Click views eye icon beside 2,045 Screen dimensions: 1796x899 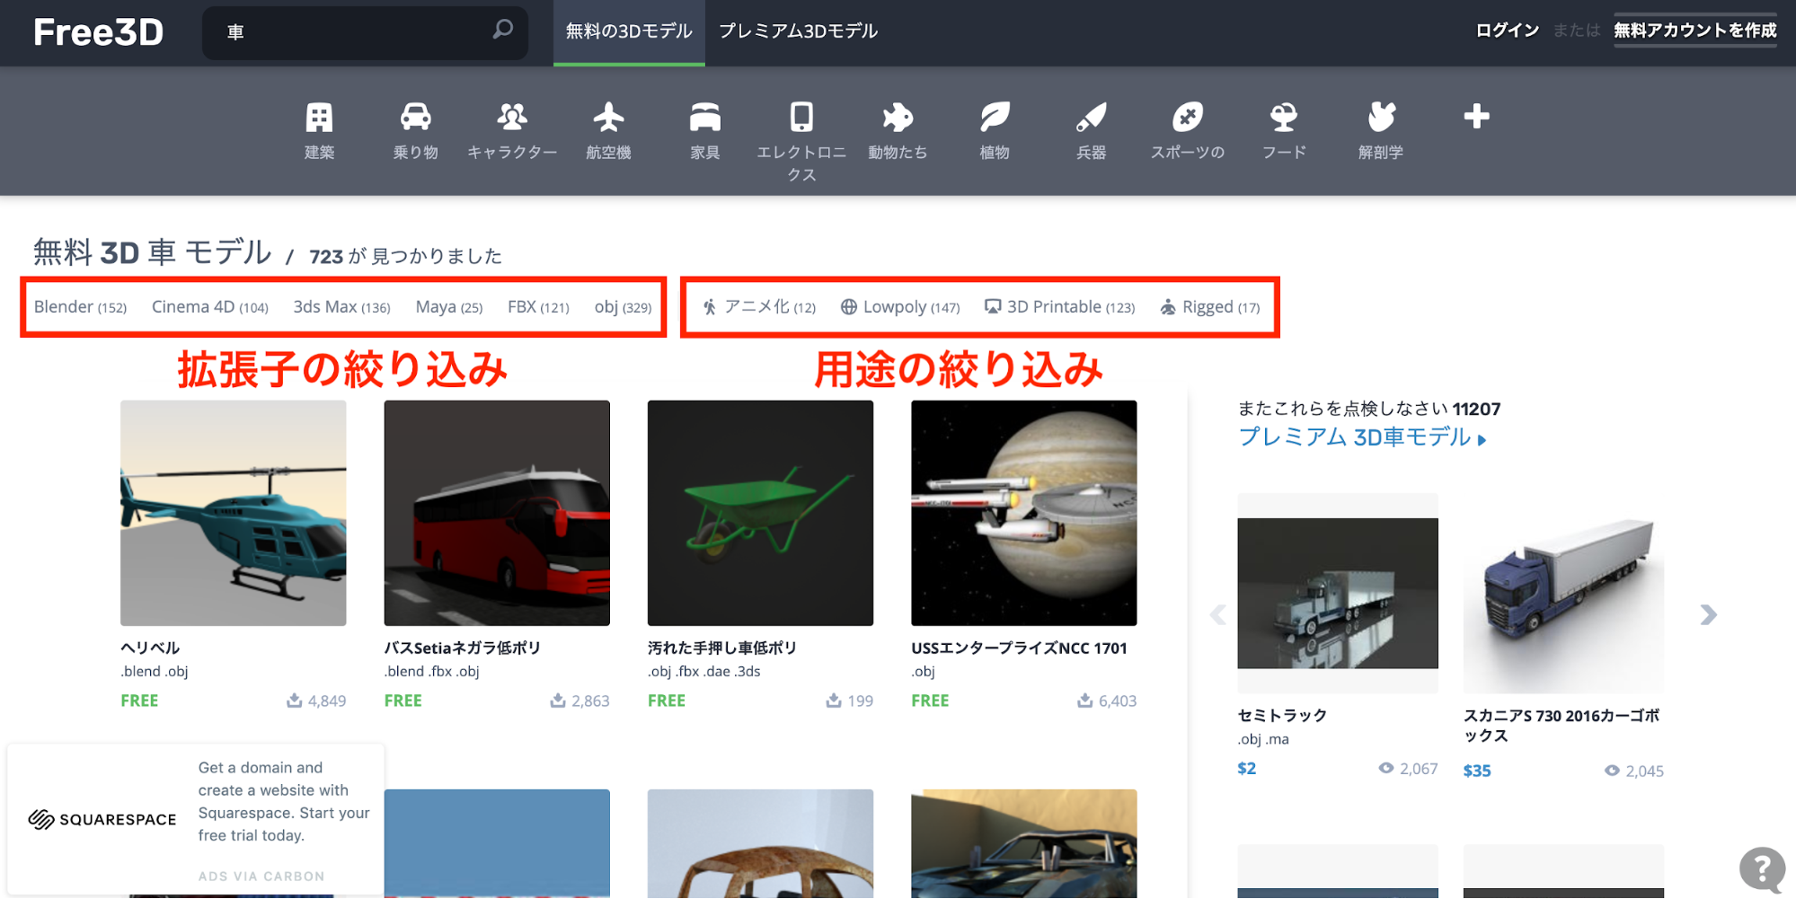[x=1613, y=771]
